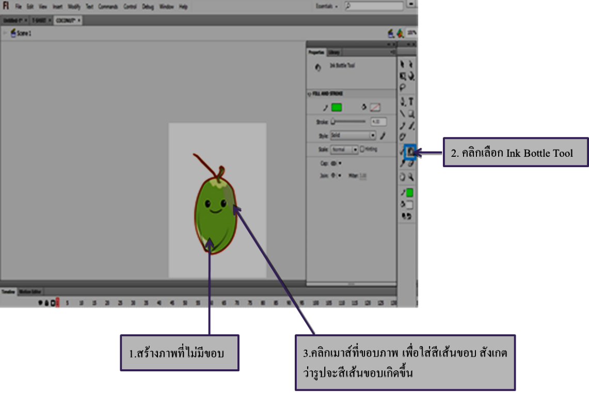The height and width of the screenshot is (393, 589).
Task: Select the Selection tool
Action: (402, 63)
